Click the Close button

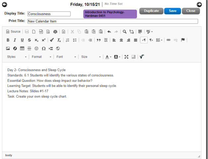[191, 11]
